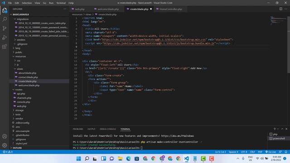
Task: Open taskbar search icon
Action: click(x=87, y=158)
